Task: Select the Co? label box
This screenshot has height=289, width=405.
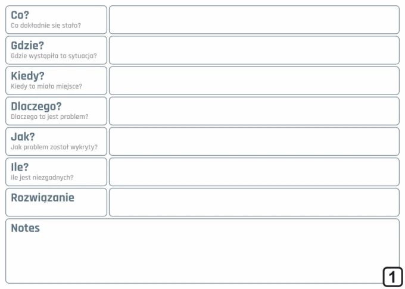Action: click(x=56, y=20)
